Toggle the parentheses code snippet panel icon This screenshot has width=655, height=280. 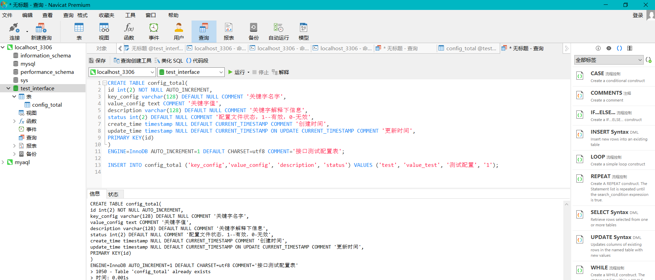click(x=619, y=48)
